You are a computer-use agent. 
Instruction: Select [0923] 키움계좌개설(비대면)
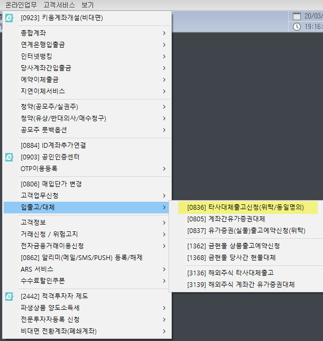pos(87,18)
